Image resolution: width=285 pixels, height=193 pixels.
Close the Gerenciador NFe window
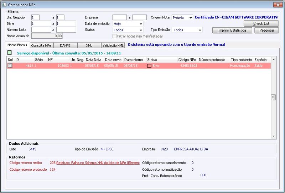pos(278,5)
